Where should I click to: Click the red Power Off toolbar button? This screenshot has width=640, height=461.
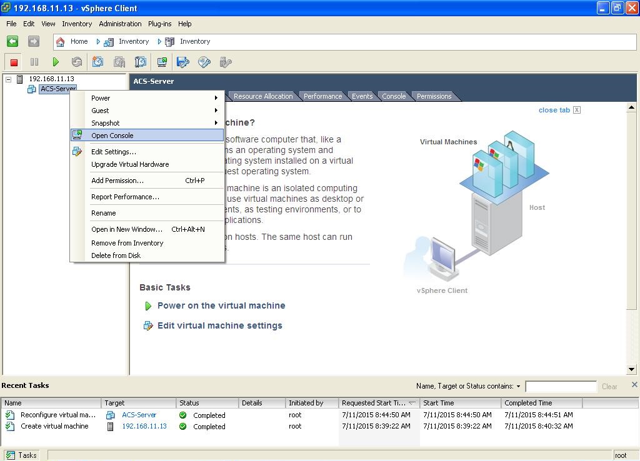coord(14,62)
